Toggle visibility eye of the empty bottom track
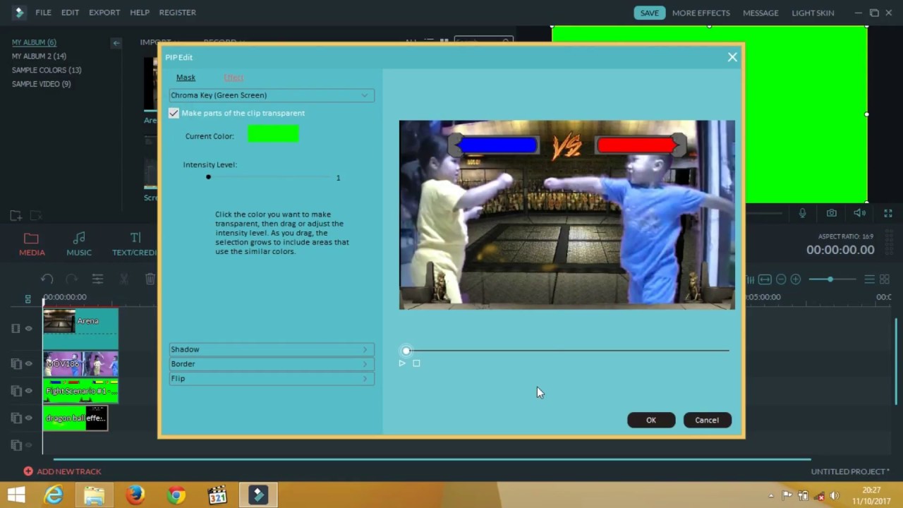Image resolution: width=903 pixels, height=508 pixels. pos(29,445)
